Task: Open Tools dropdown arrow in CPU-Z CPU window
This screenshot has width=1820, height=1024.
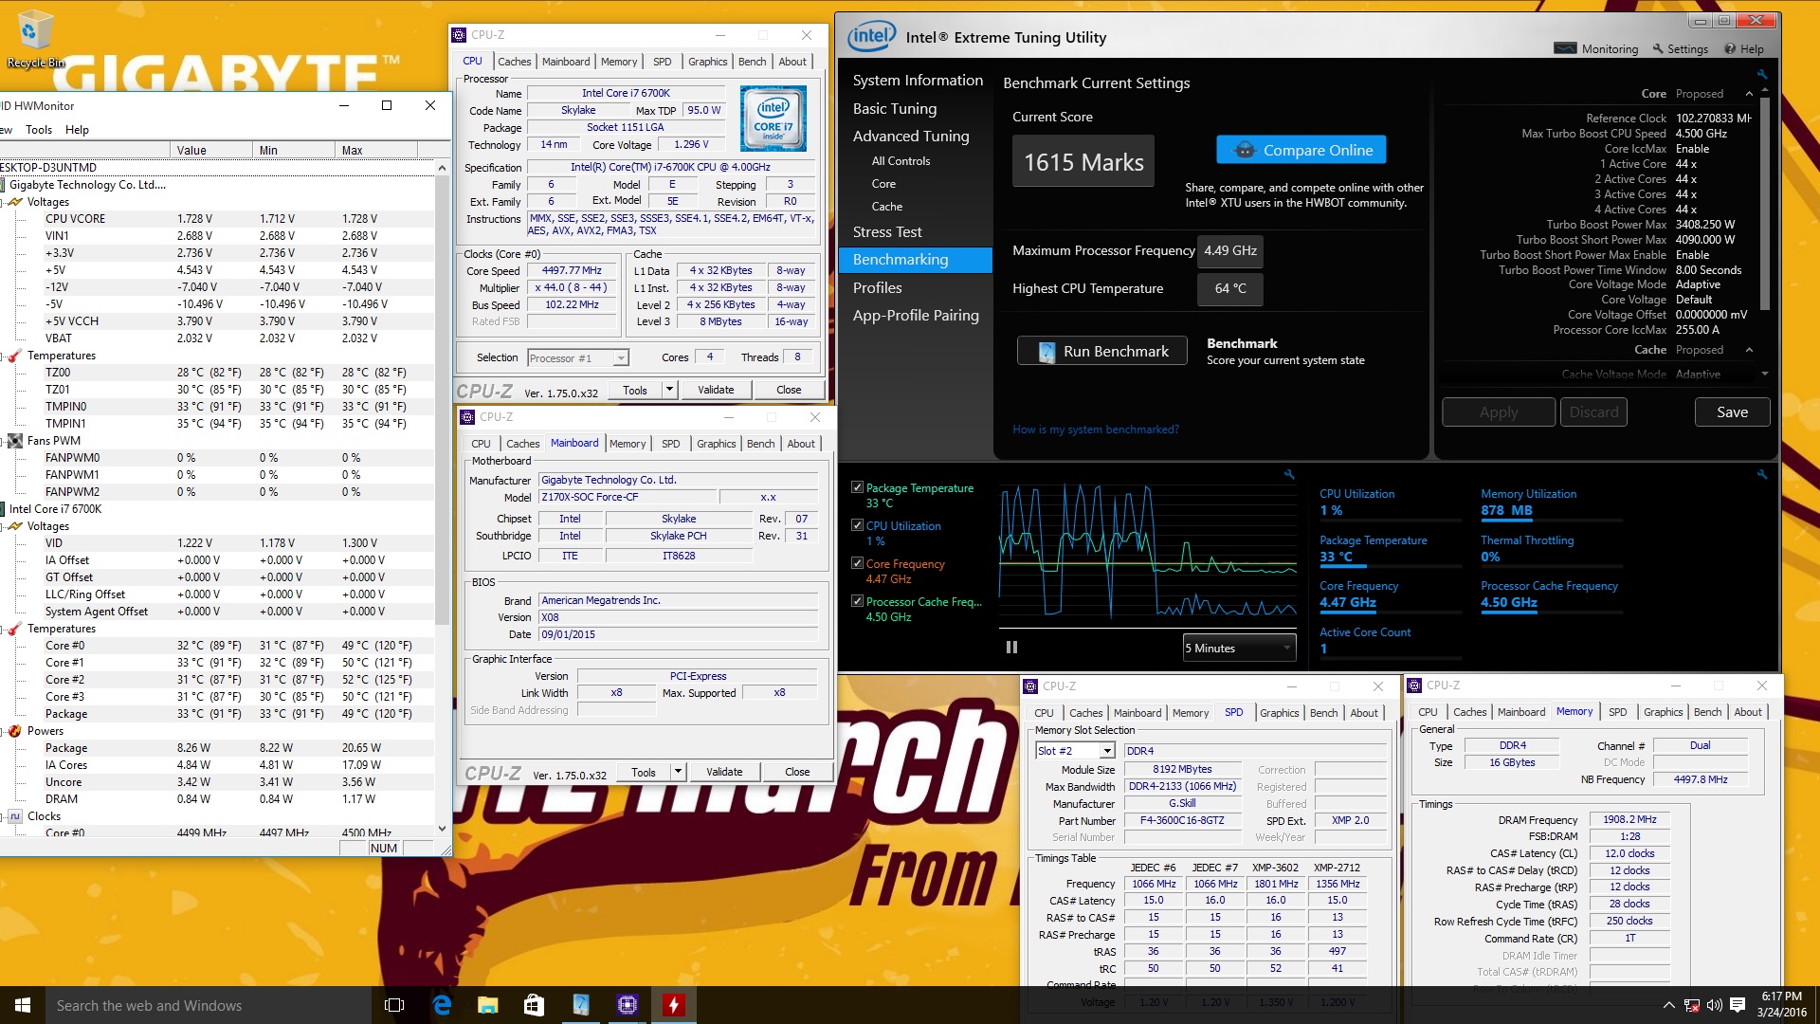Action: [x=669, y=390]
